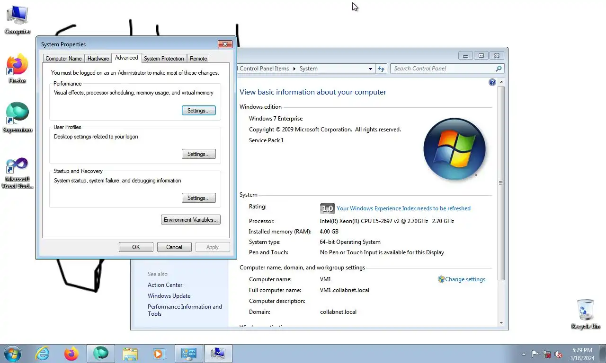The image size is (606, 363).
Task: Click the Windows Experience Index rating badge
Action: tap(327, 208)
